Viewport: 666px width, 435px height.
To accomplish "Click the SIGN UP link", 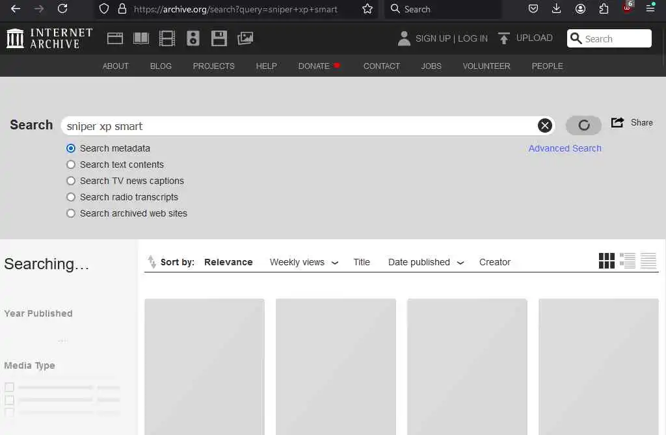I will click(433, 38).
